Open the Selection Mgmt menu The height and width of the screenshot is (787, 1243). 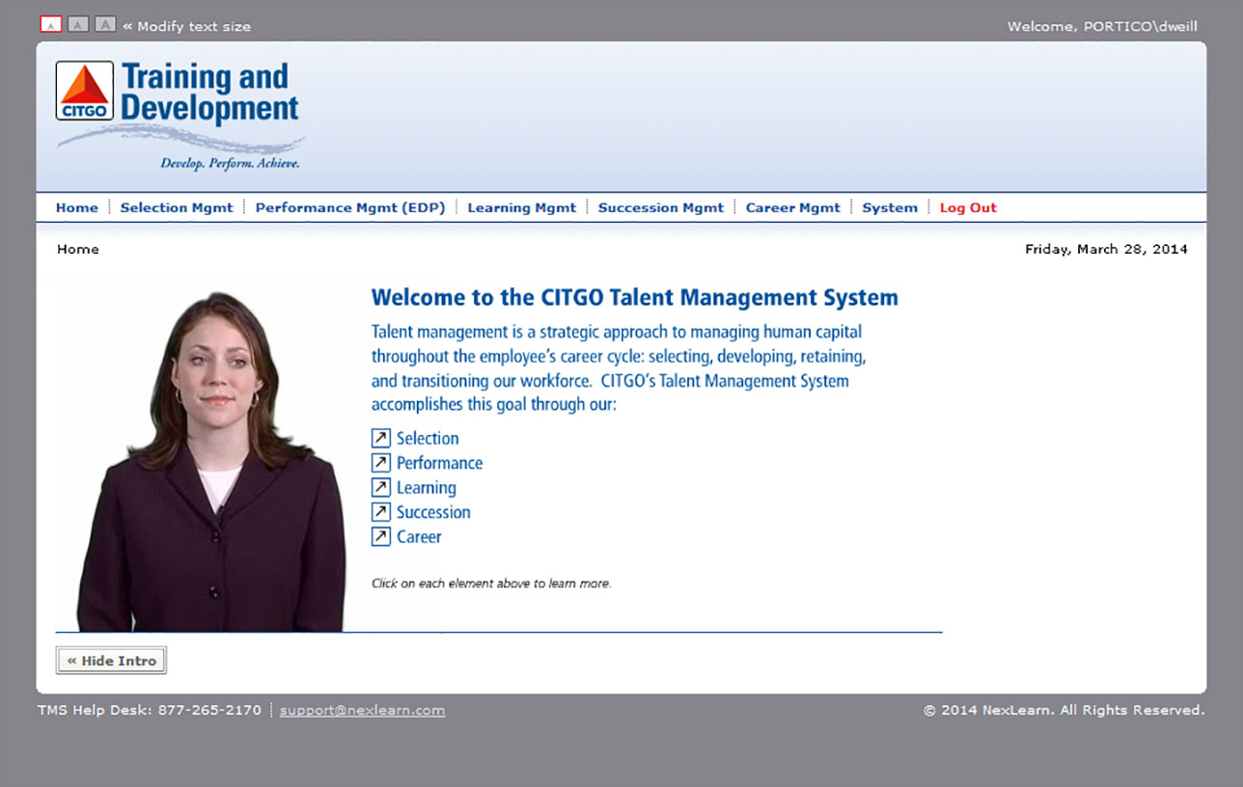point(177,207)
